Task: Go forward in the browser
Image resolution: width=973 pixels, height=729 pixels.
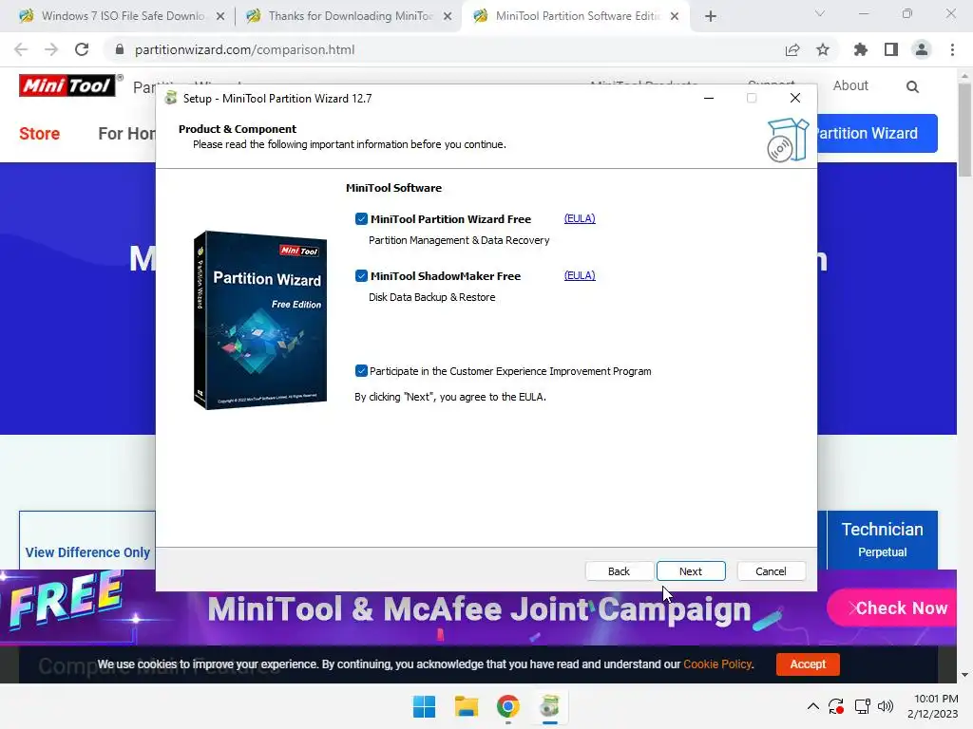Action: point(51,49)
